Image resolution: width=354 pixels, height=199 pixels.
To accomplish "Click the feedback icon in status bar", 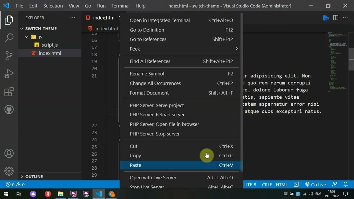I will coord(335,184).
